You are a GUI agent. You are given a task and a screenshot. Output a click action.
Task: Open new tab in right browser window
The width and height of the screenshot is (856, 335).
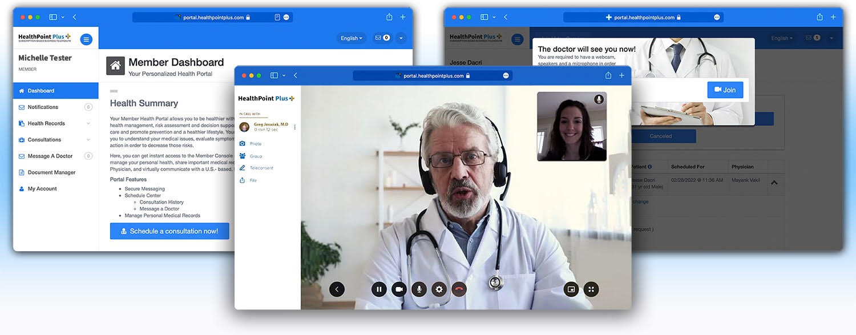833,17
